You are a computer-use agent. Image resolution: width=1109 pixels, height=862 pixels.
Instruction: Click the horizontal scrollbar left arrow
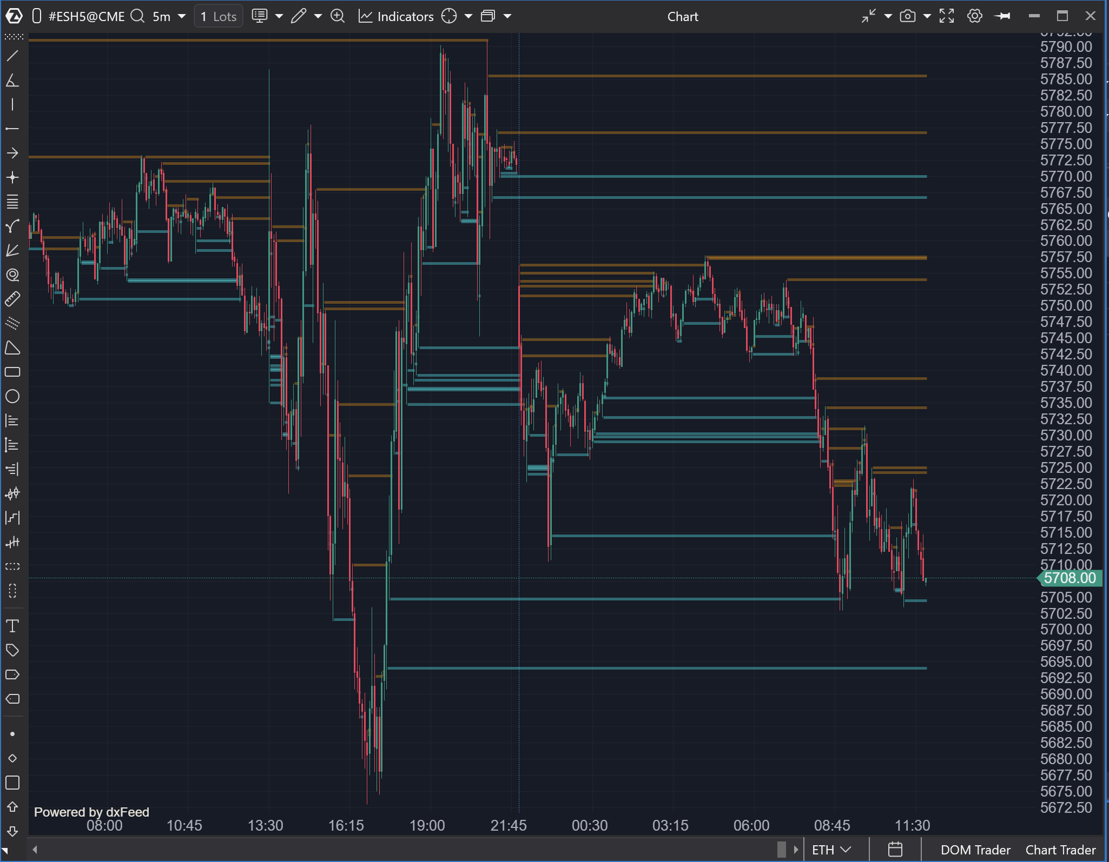click(x=35, y=850)
